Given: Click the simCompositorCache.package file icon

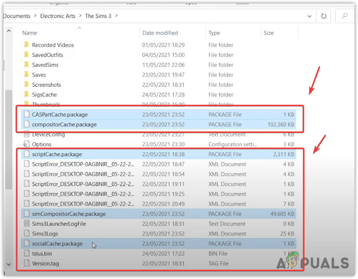Looking at the screenshot, I should pos(27,213).
